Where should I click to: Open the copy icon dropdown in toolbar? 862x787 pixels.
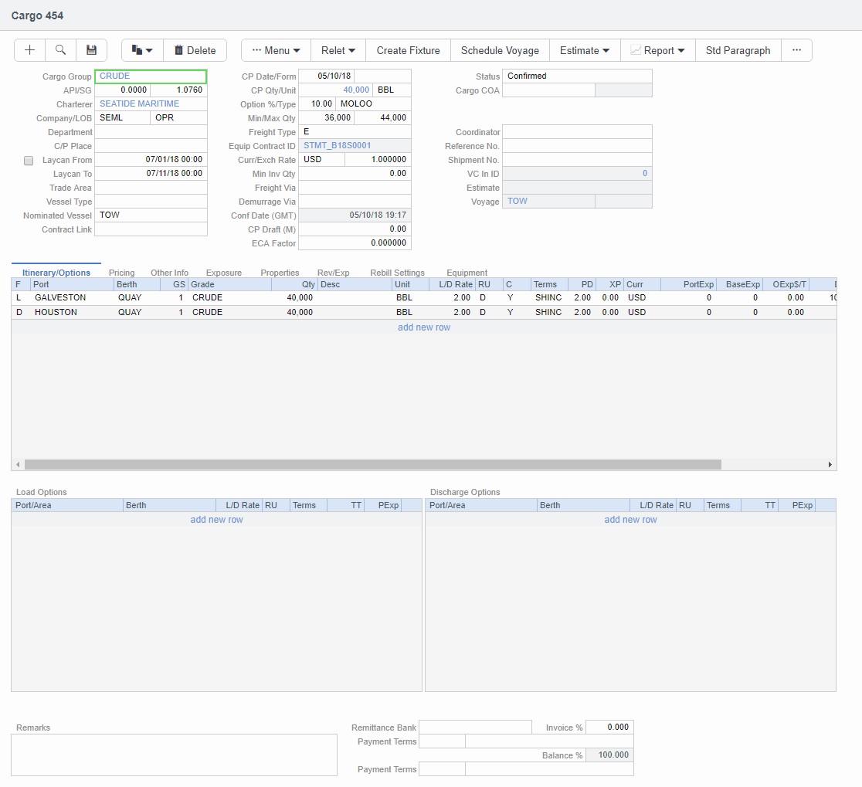coord(142,50)
